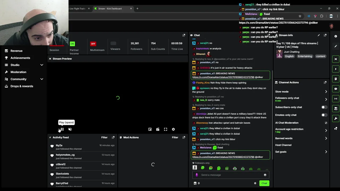Click the dots cluster icon in right rail
Viewport: 340px width, 191px height.
[x=336, y=128]
